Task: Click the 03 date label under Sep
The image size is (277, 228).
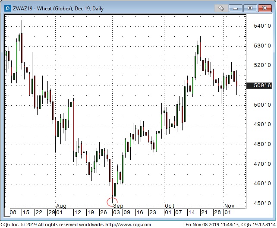Action: click(x=116, y=212)
